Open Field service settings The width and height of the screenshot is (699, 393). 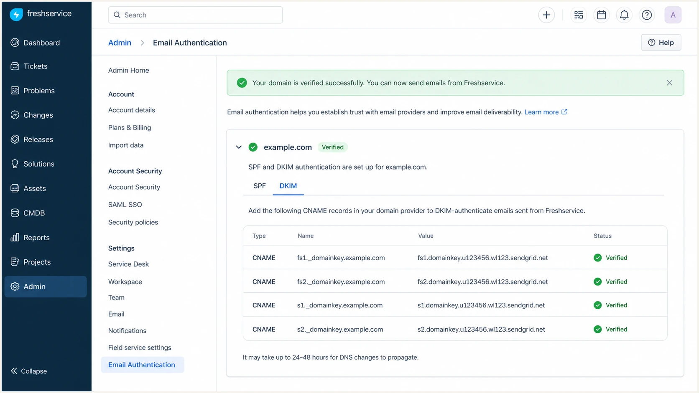[140, 347]
